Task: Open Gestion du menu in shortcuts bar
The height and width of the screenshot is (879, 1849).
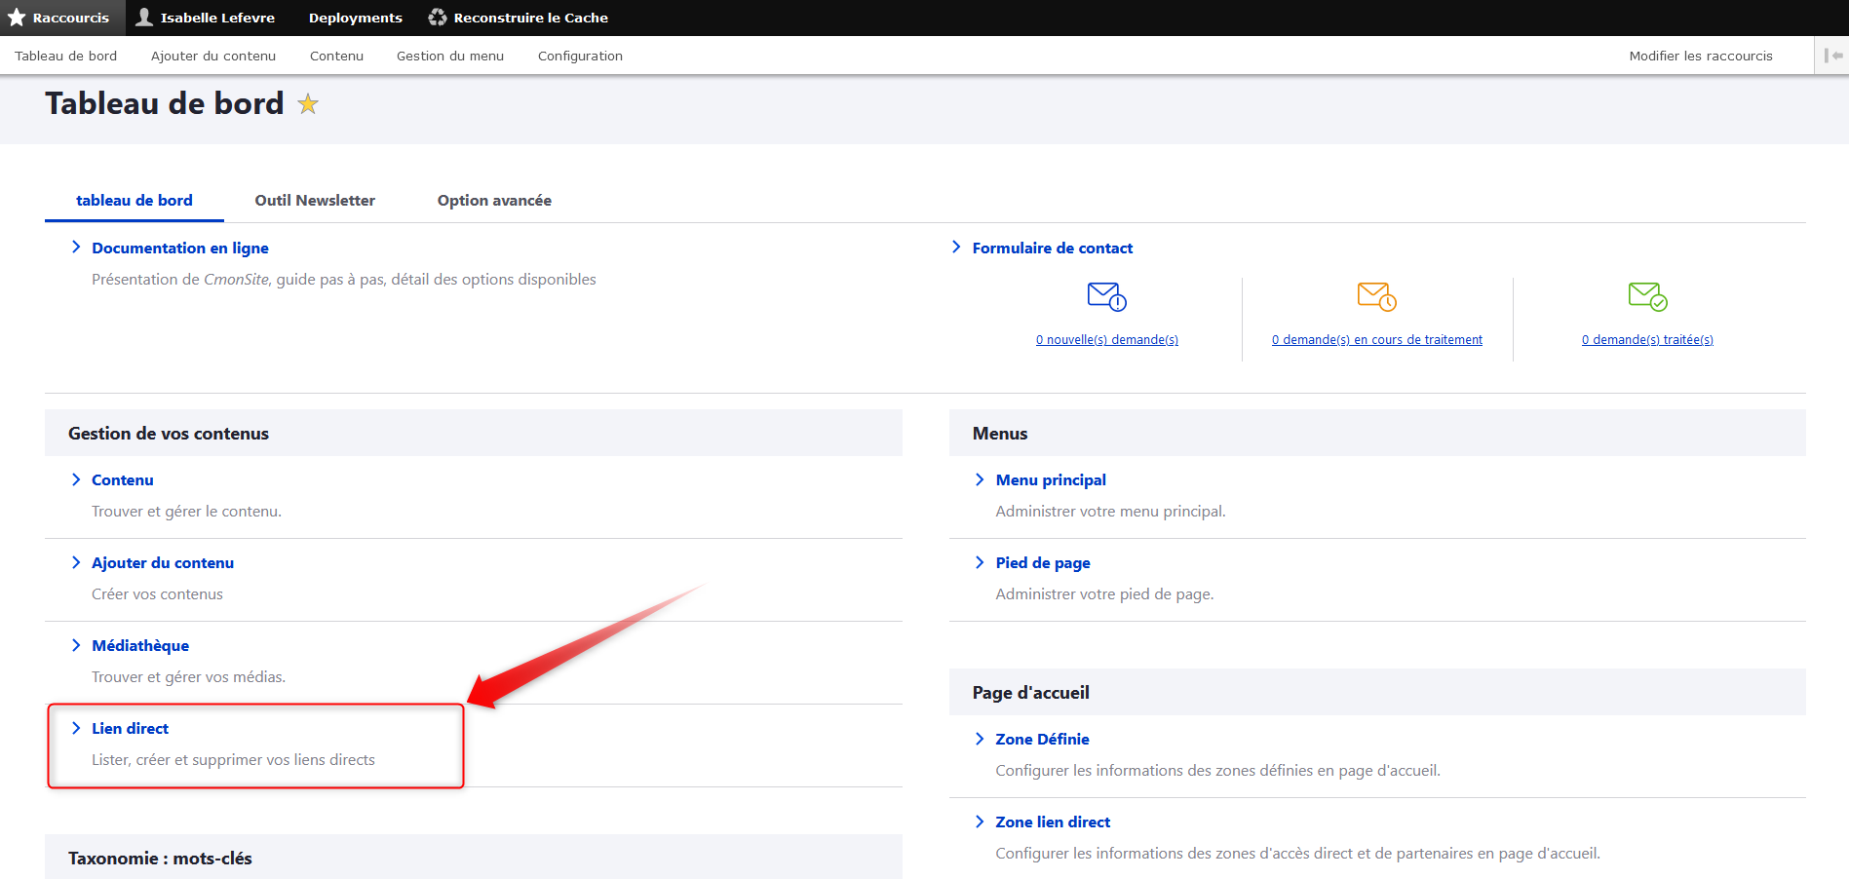Action: pyautogui.click(x=450, y=56)
